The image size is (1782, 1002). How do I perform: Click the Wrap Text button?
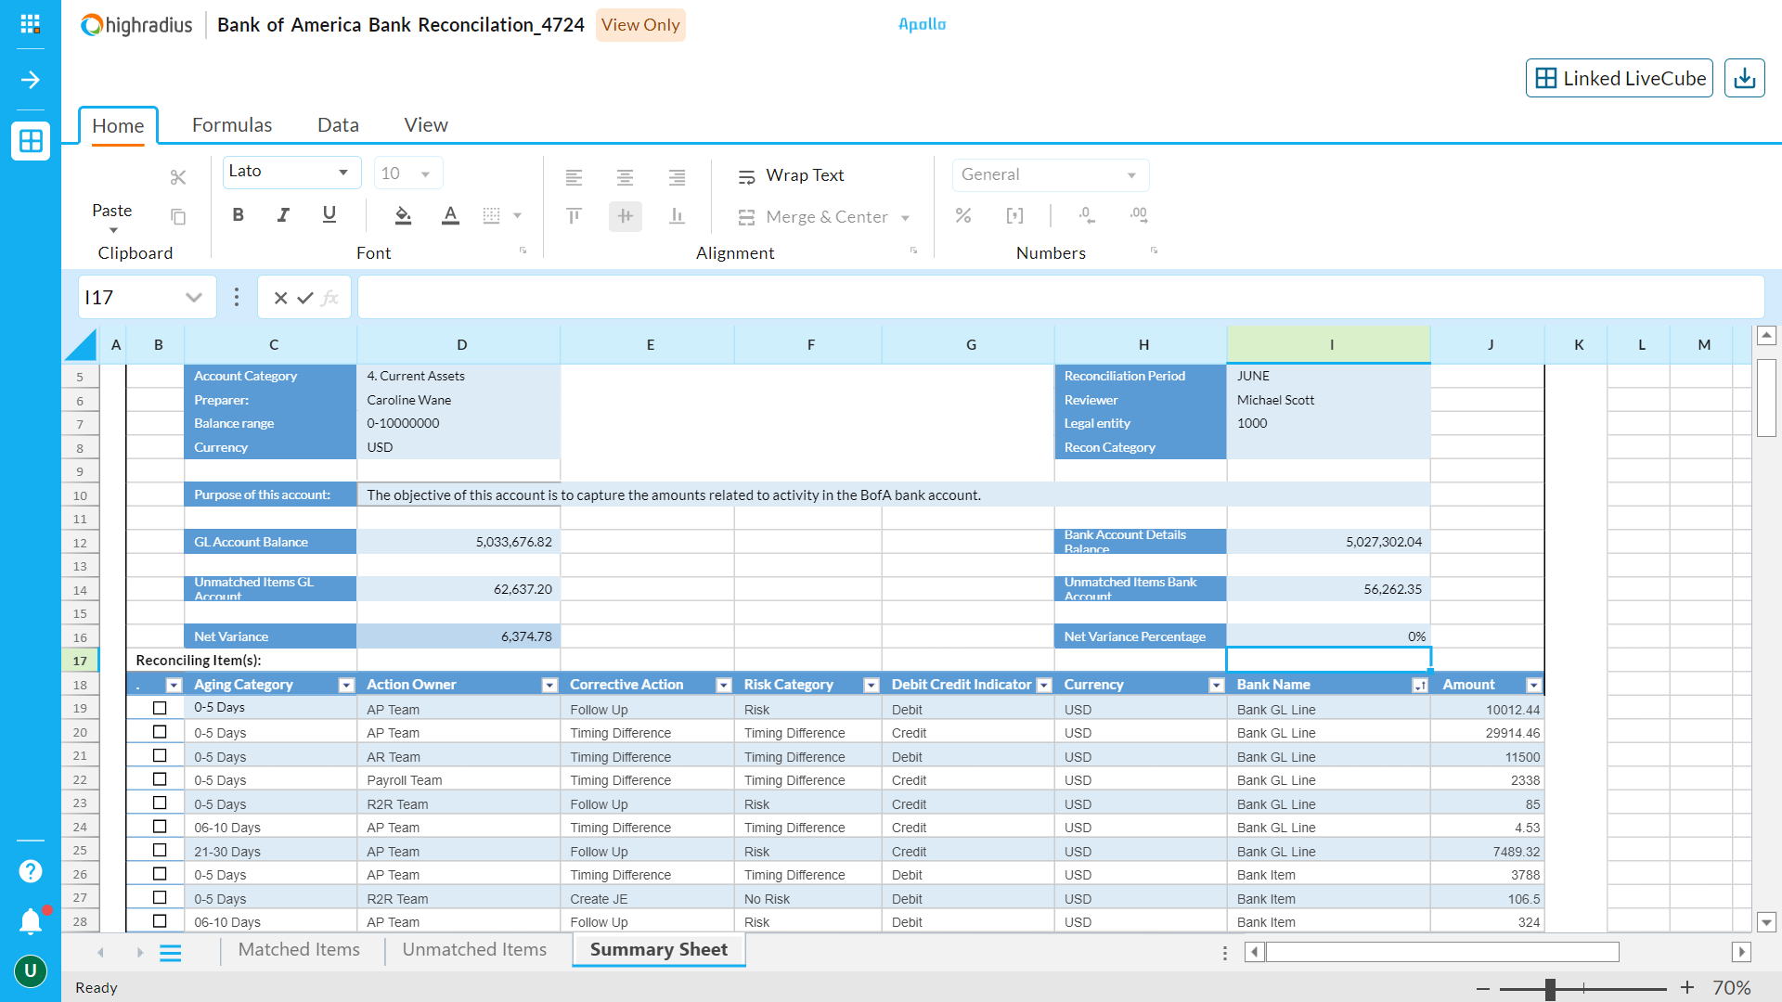tap(791, 175)
